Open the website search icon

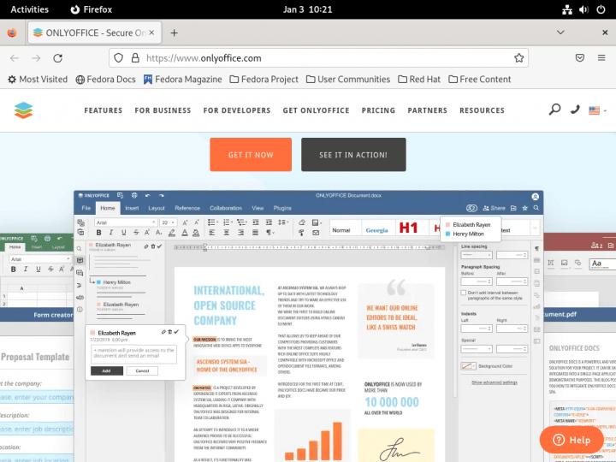554,110
